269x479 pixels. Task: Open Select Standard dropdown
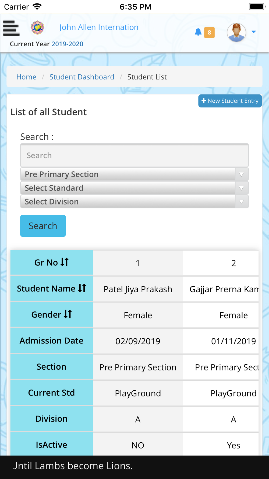134,188
